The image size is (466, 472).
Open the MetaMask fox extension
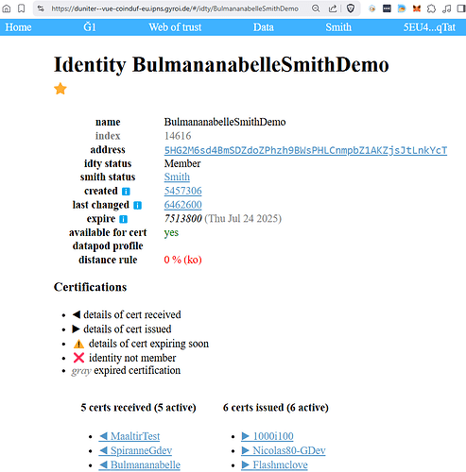[417, 8]
